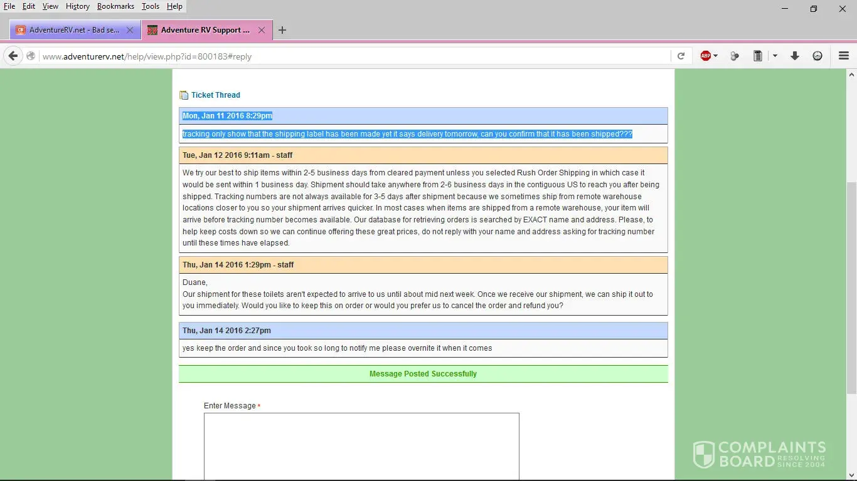Open the Bookmarks menu
Image resolution: width=857 pixels, height=481 pixels.
pos(115,6)
